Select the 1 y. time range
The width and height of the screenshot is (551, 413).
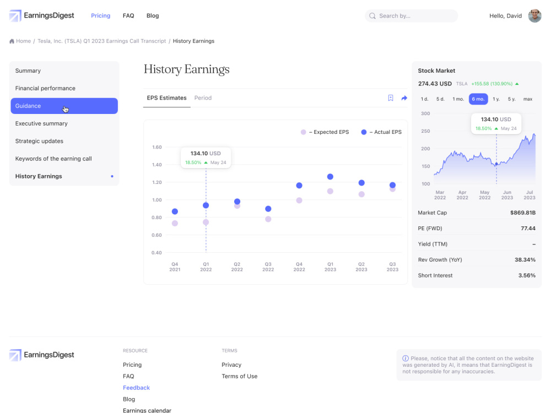tap(496, 99)
